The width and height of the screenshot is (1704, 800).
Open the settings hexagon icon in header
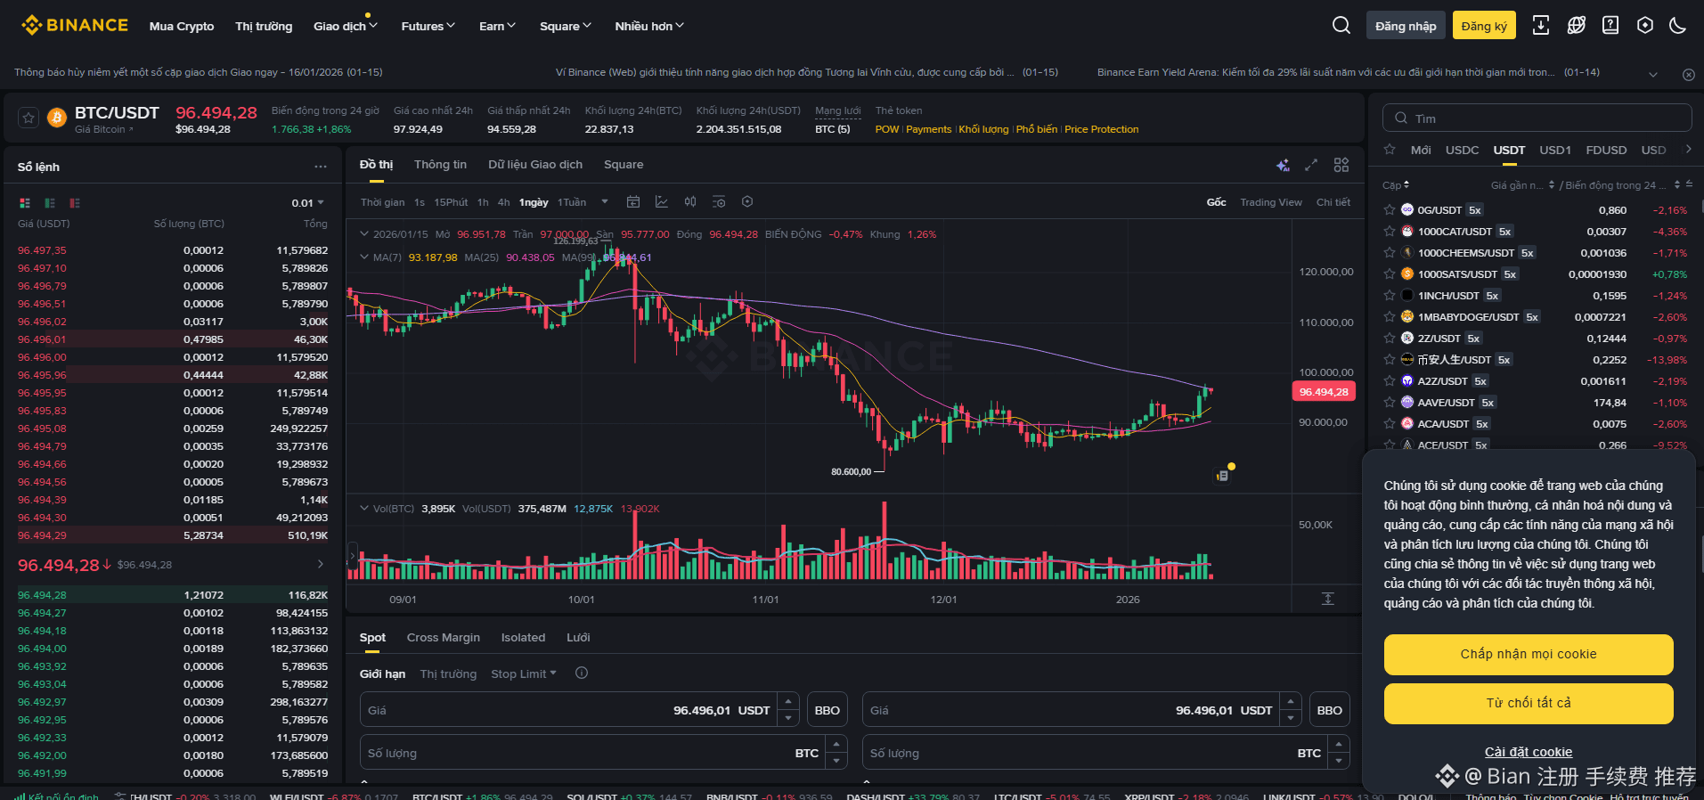1645,25
